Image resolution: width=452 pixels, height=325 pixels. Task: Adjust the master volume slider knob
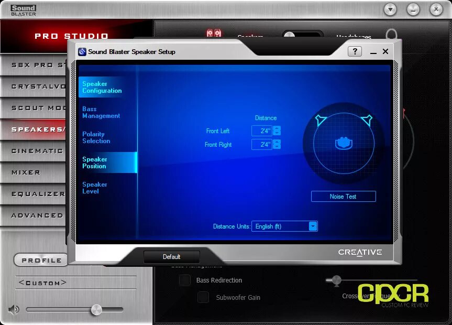[x=96, y=310]
